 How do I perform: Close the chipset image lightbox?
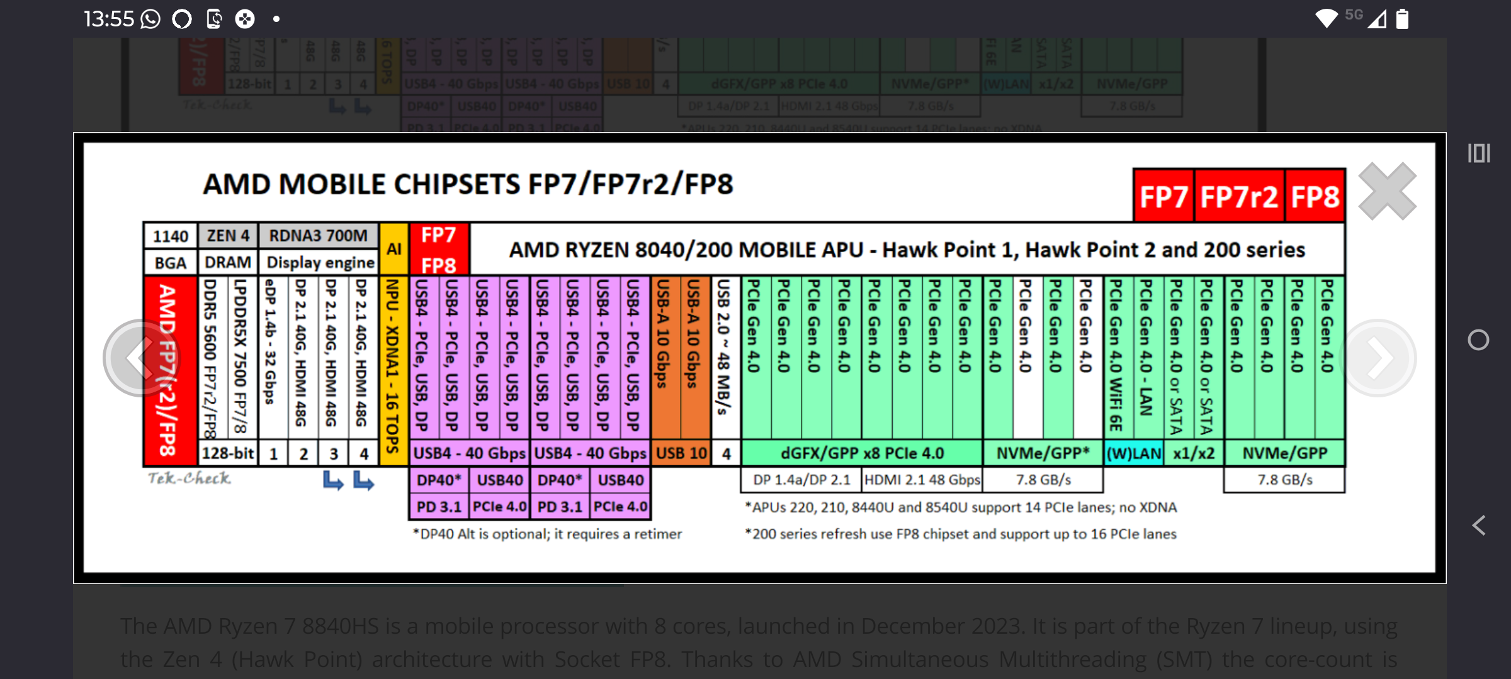1387,191
